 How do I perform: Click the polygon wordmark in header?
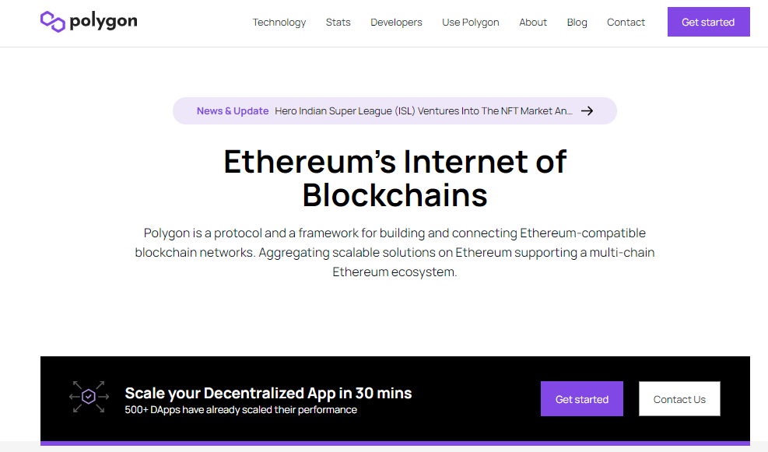pos(103,22)
